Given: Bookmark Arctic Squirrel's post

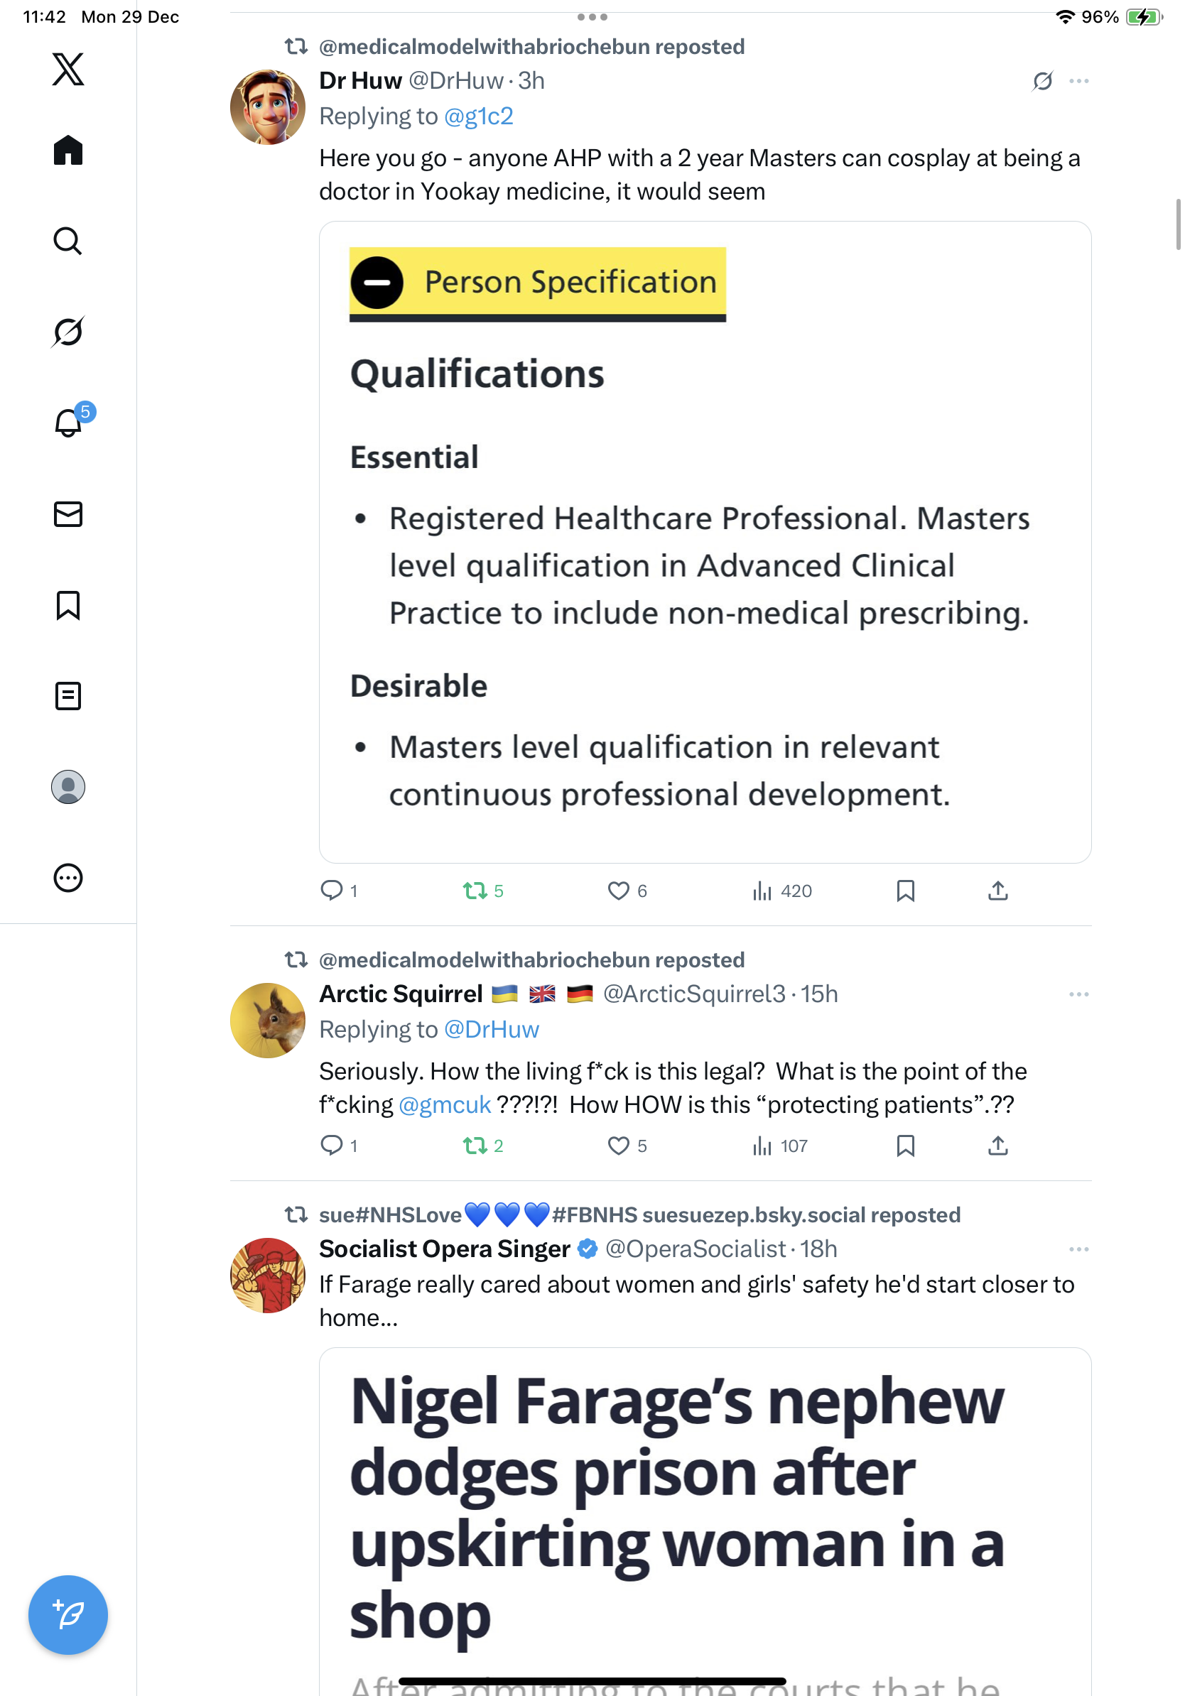Looking at the screenshot, I should 905,1146.
